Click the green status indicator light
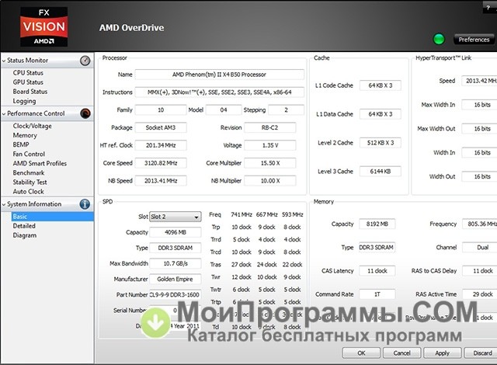This screenshot has width=497, height=365. [439, 40]
